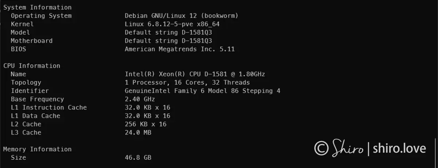Click the System Information heading
The width and height of the screenshot is (438, 168).
37,7
